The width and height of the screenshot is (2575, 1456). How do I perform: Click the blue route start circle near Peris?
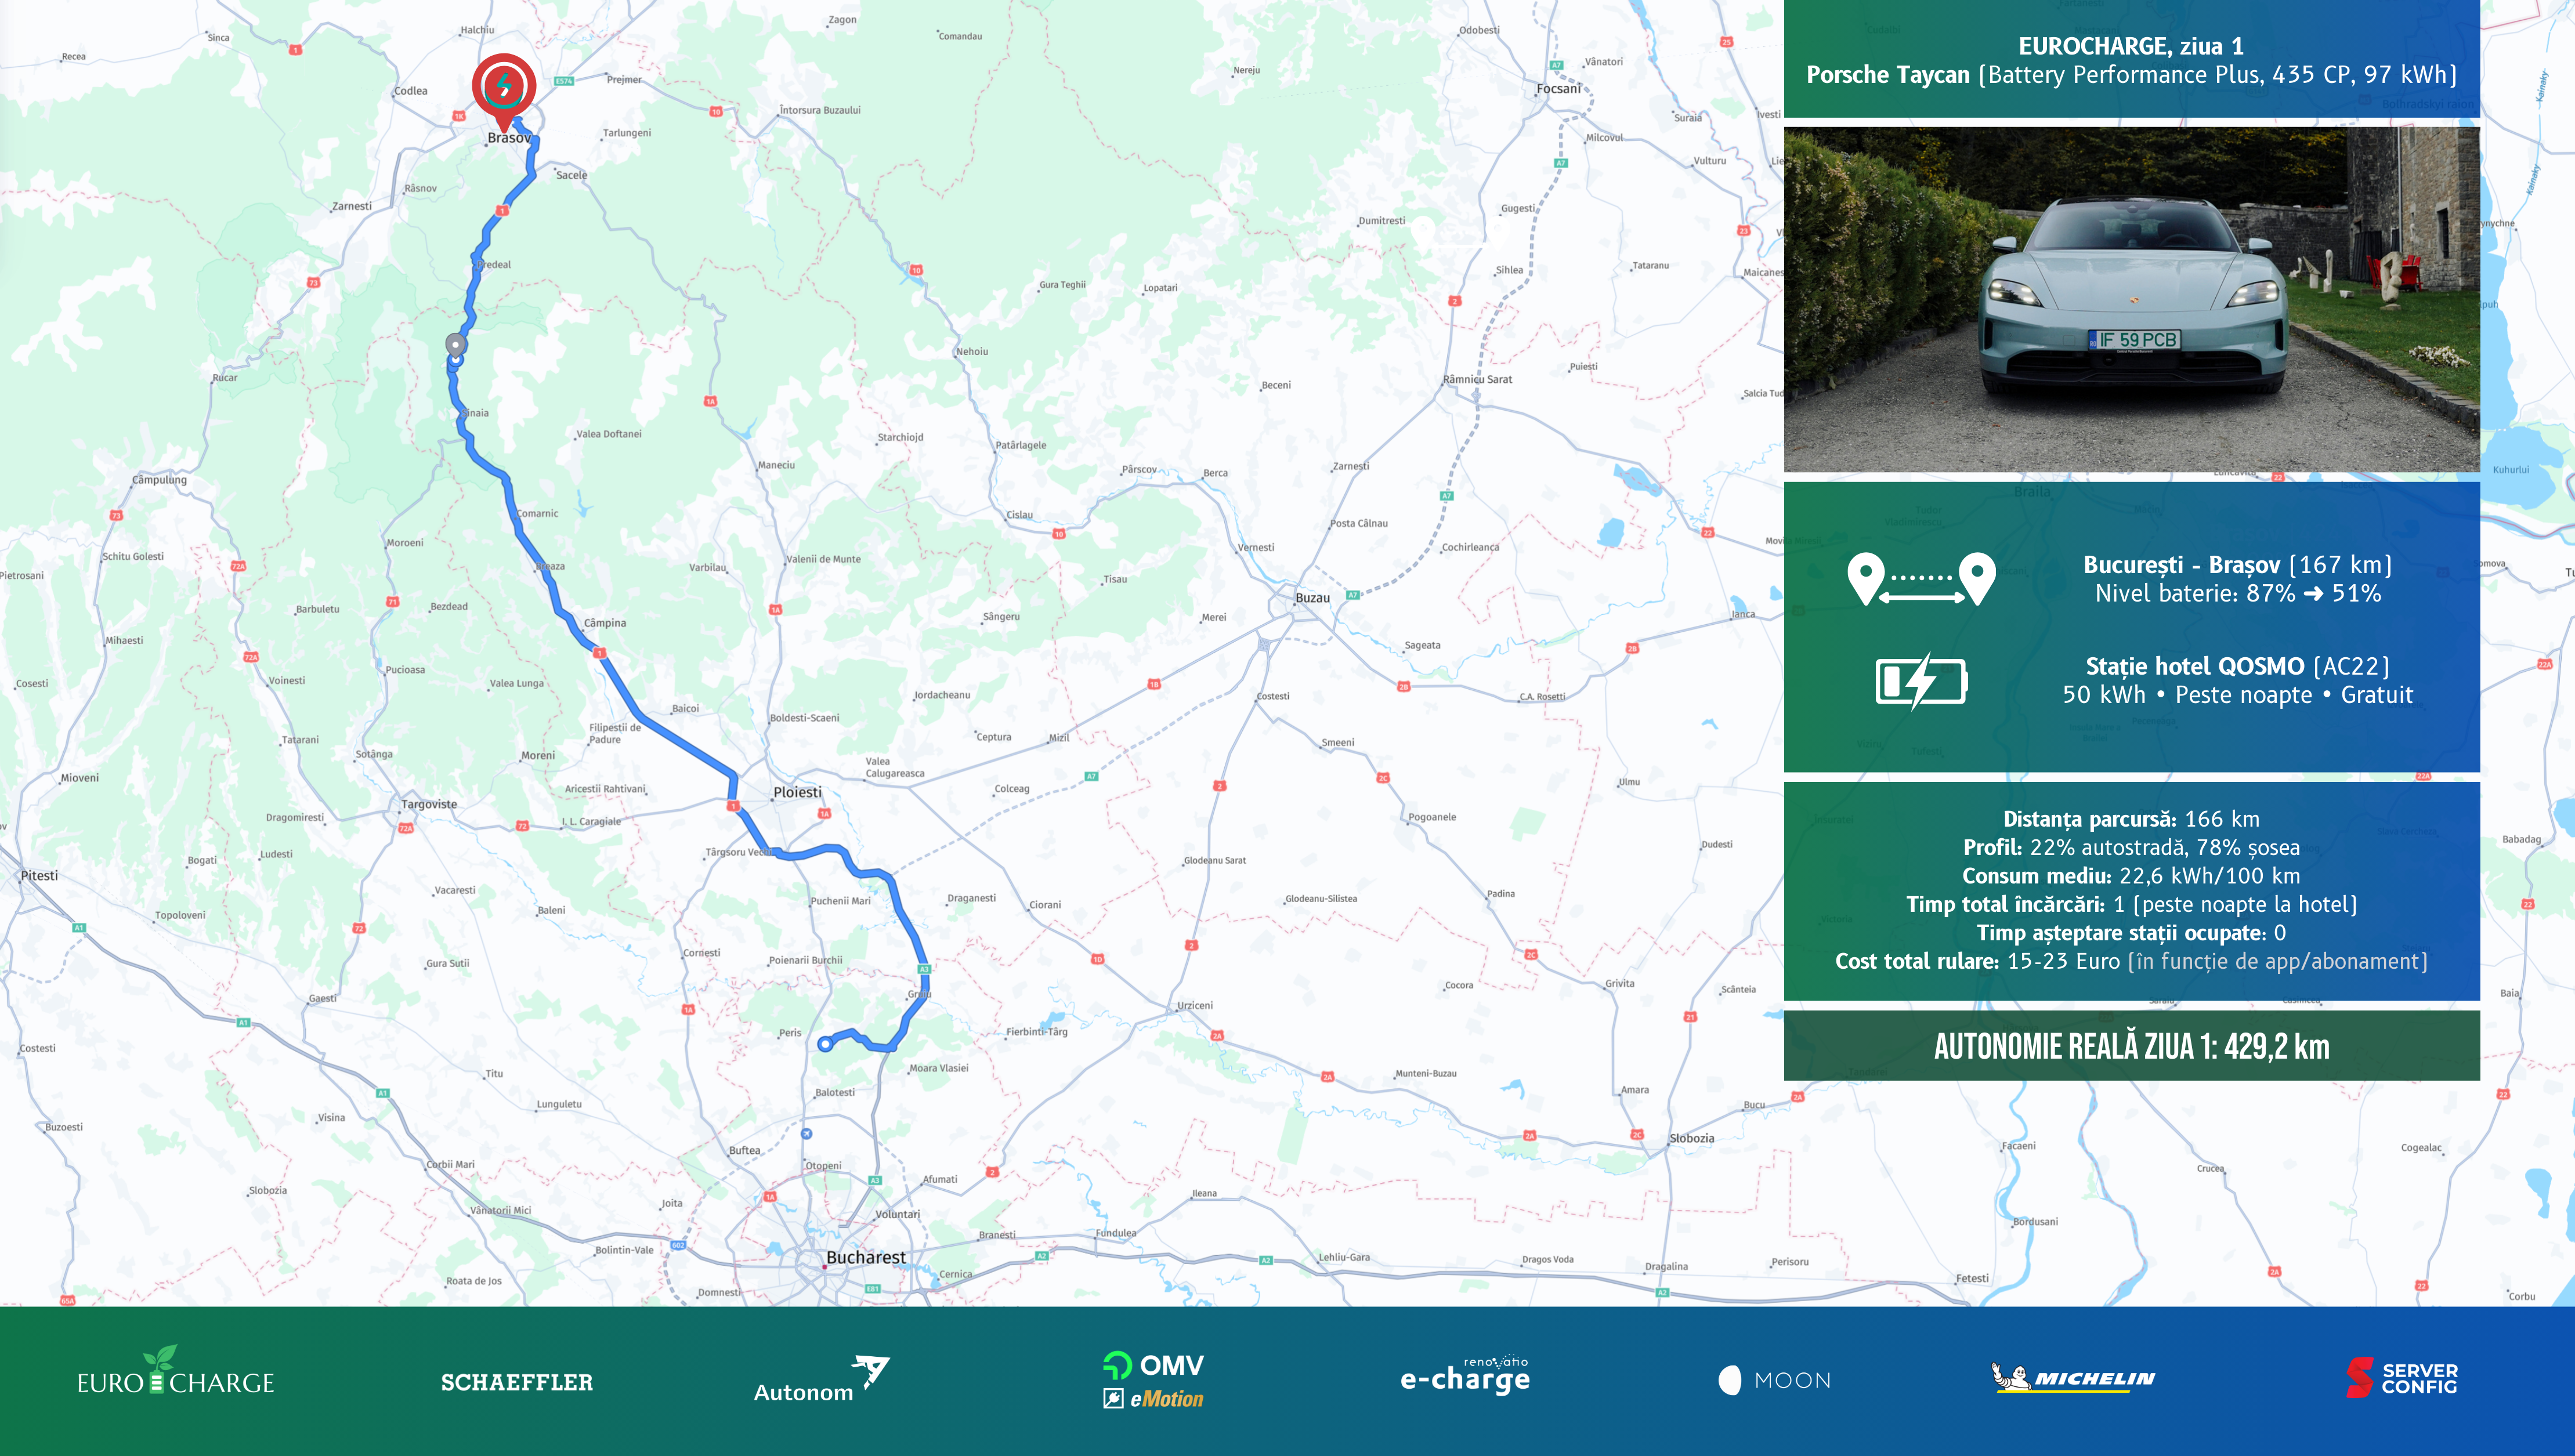tap(825, 1044)
